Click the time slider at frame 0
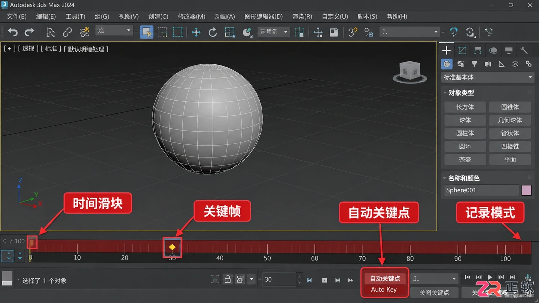Screen dimensions: 539x303 [x=32, y=242]
